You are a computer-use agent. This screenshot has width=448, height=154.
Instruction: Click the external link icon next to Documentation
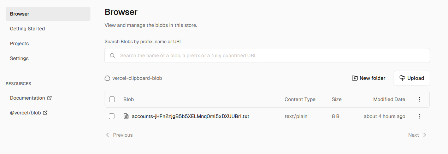coord(49,98)
